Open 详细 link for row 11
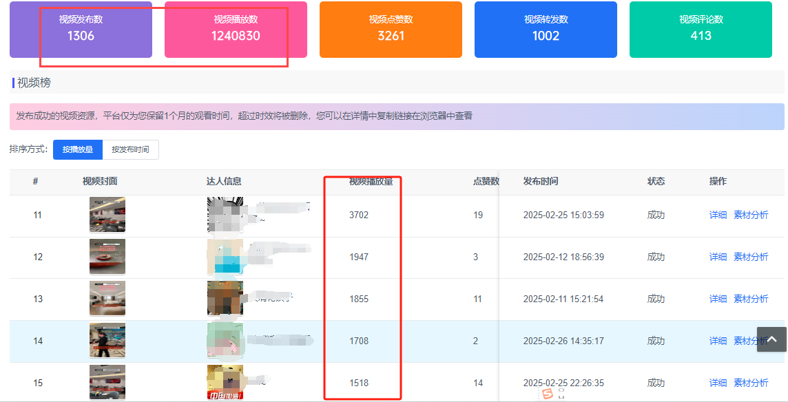The width and height of the screenshot is (788, 402). point(718,215)
